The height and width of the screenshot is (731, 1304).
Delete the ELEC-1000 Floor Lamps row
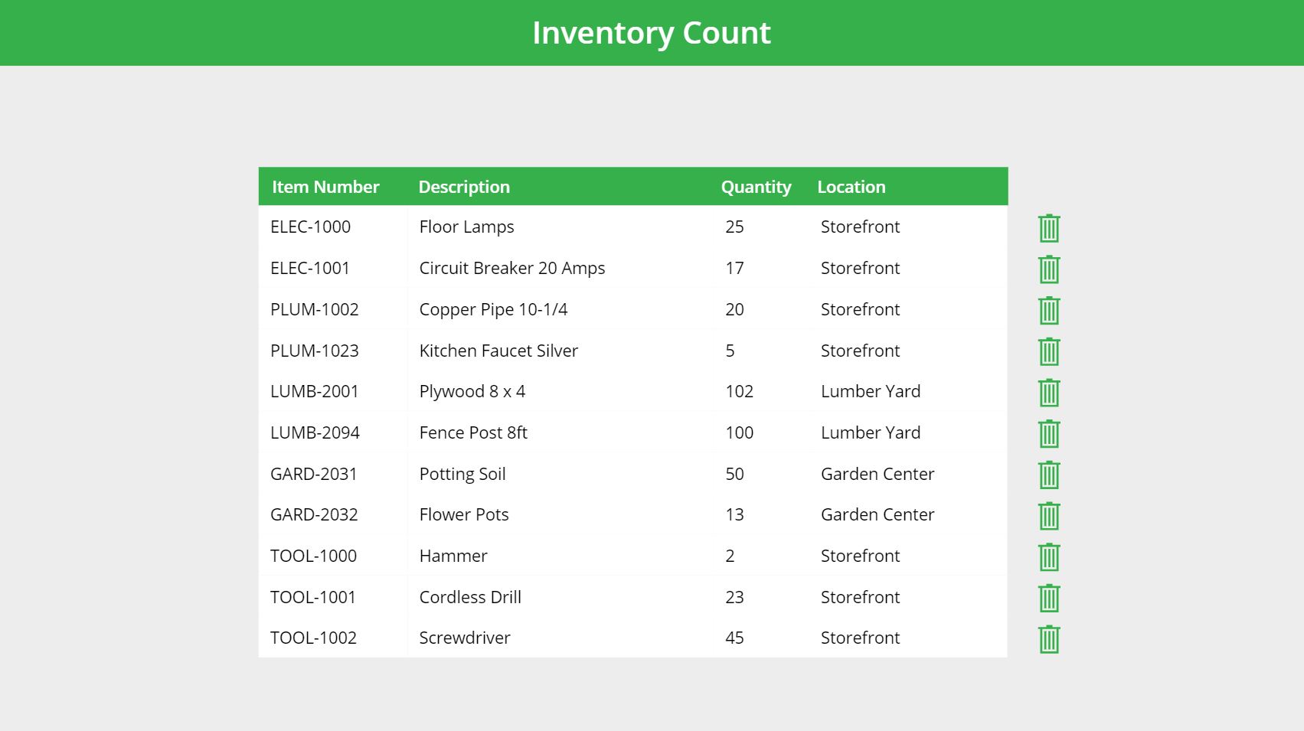(x=1048, y=227)
